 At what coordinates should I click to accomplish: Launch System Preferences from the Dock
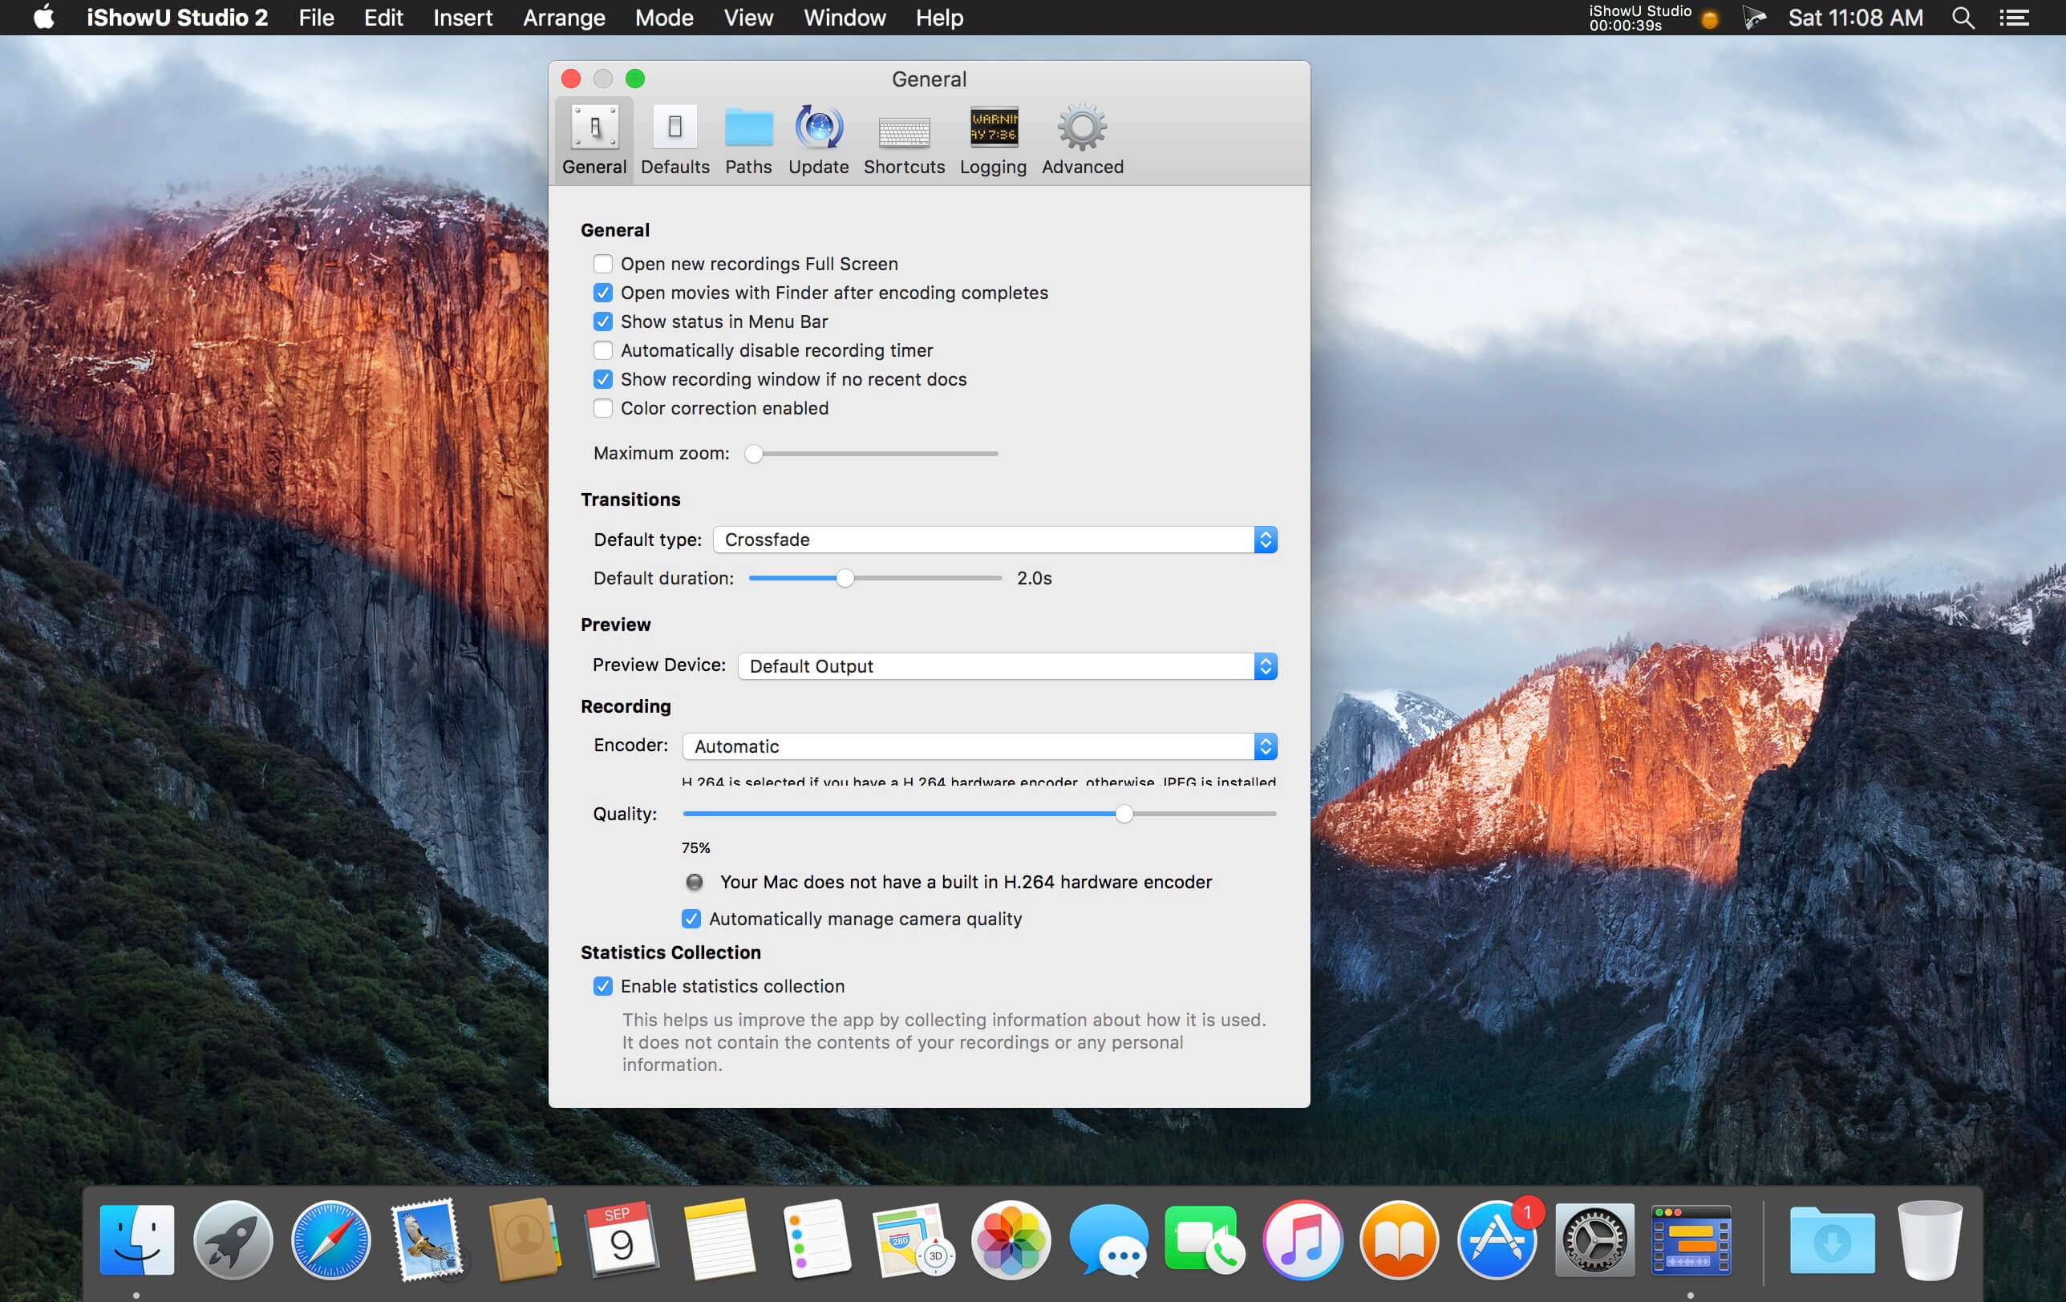tap(1594, 1239)
